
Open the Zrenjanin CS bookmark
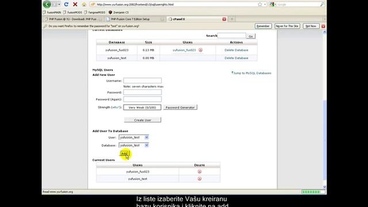point(118,12)
